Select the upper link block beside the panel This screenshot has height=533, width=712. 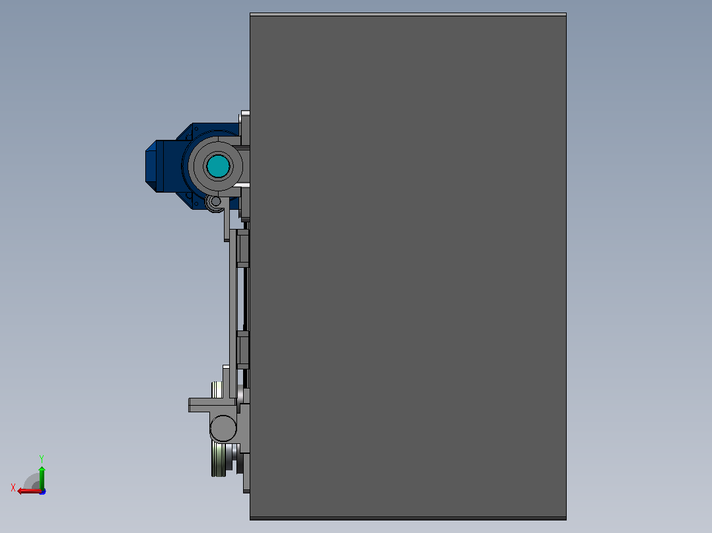pos(243,249)
